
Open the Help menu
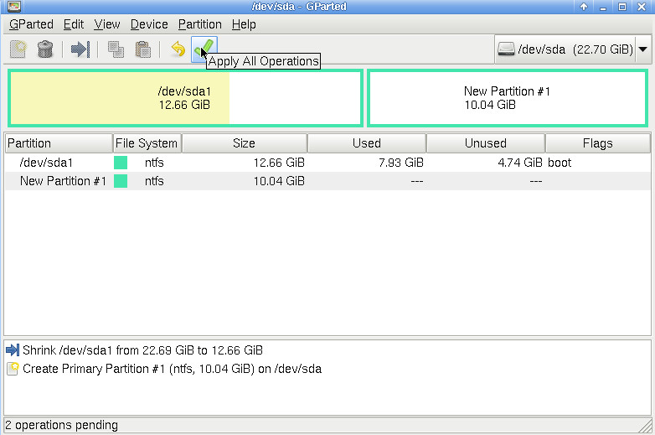click(x=244, y=24)
